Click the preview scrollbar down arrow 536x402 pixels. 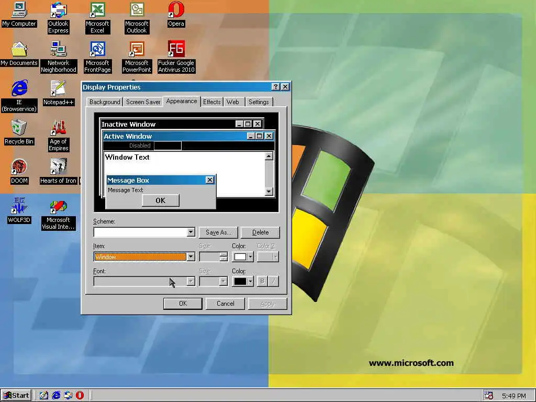click(x=269, y=191)
